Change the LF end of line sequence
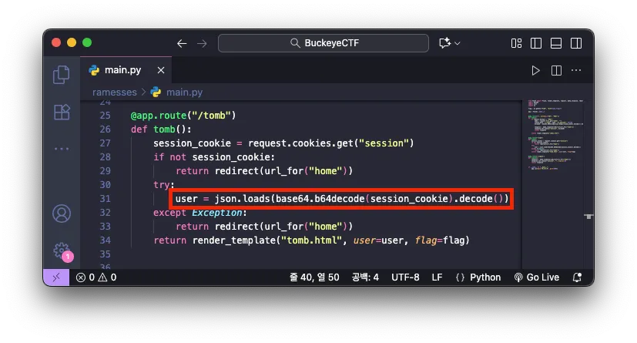 (437, 277)
